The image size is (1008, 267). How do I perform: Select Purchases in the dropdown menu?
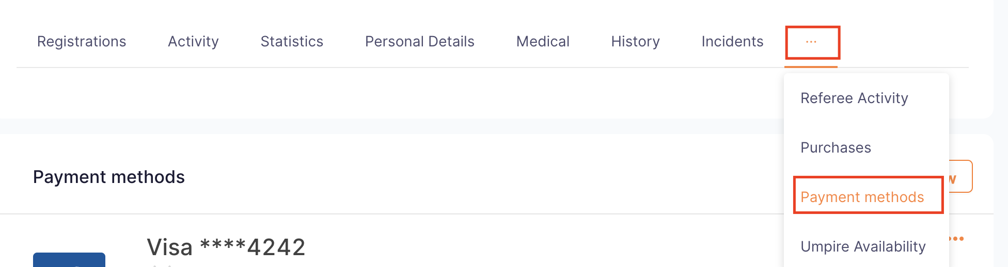(x=836, y=147)
